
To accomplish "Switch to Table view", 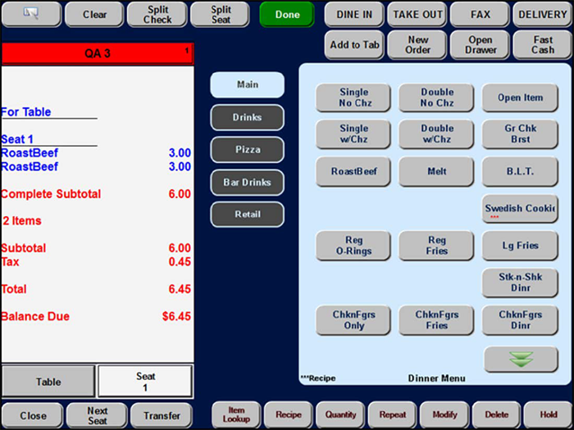I will (x=48, y=382).
